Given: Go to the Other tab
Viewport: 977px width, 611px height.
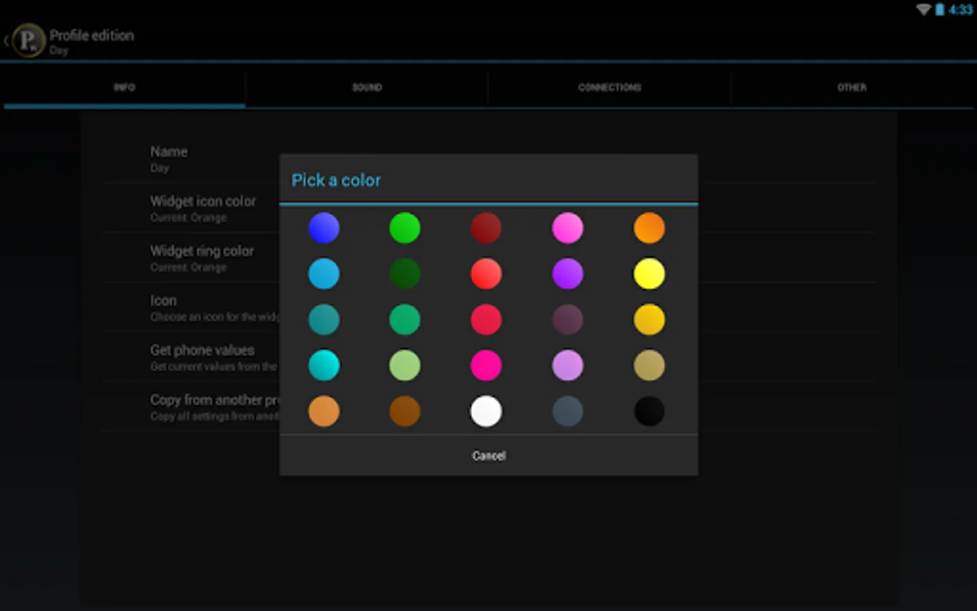Looking at the screenshot, I should click(x=852, y=88).
